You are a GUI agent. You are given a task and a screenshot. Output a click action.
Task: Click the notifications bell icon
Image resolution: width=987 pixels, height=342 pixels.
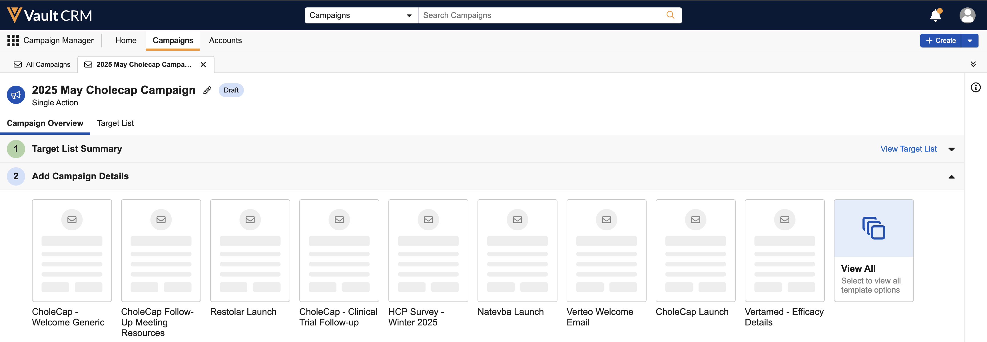click(935, 15)
